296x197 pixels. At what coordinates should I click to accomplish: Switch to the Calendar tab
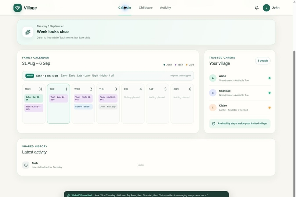click(125, 8)
